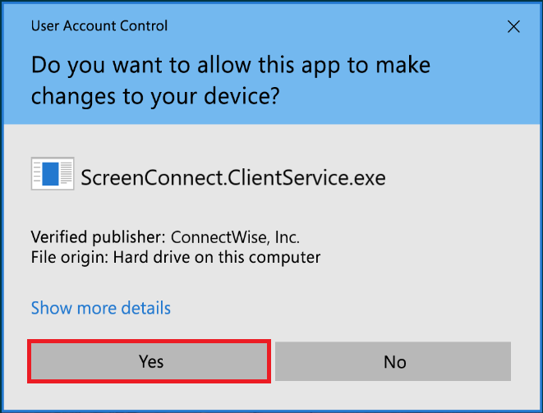The image size is (543, 413).
Task: Click the 'Do you want to allow' heading
Action: coord(231,80)
